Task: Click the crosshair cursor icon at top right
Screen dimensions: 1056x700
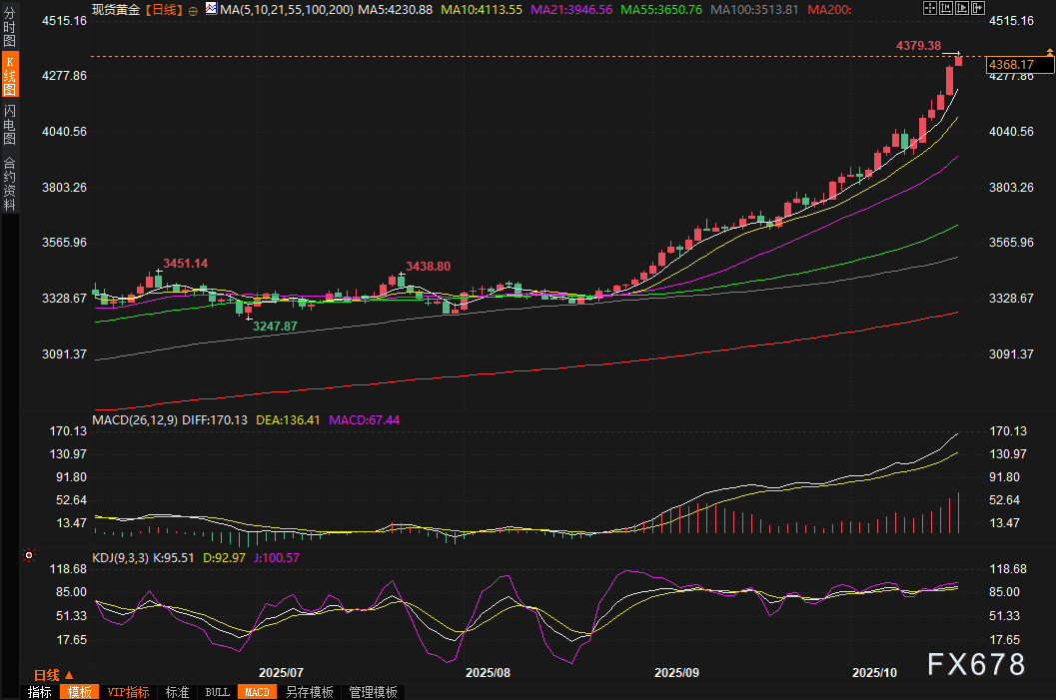Action: pyautogui.click(x=930, y=9)
